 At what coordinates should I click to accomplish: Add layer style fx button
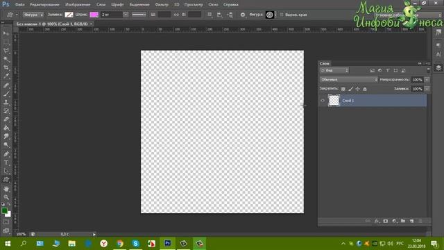tap(377, 221)
